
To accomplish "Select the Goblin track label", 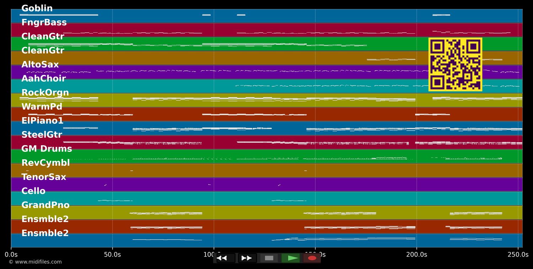I will tap(37, 8).
